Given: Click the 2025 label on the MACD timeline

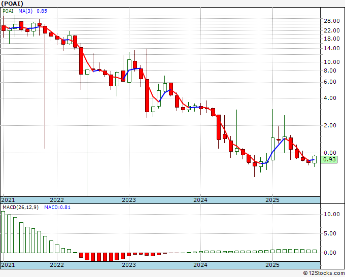Looking at the screenshot, I should pyautogui.click(x=272, y=265).
